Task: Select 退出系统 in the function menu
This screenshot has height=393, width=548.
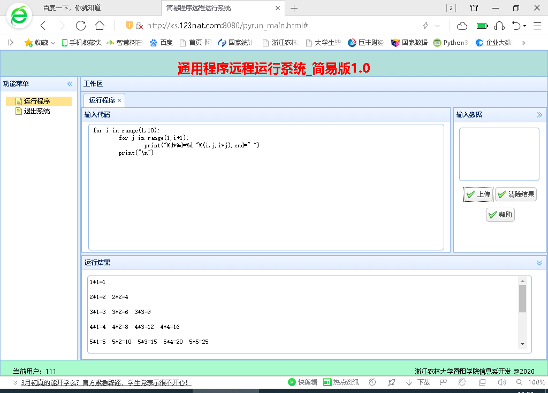Action: click(37, 111)
